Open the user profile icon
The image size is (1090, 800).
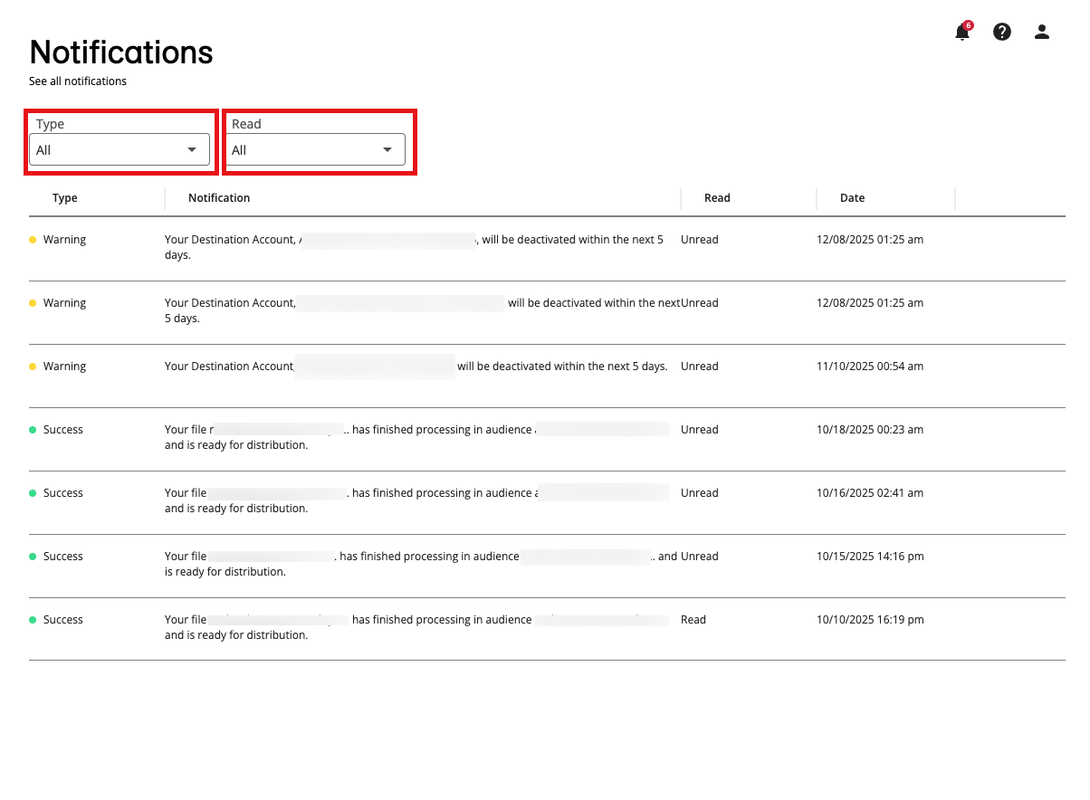pos(1042,33)
